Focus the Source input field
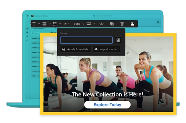The image size is (186, 123). (x=87, y=40)
